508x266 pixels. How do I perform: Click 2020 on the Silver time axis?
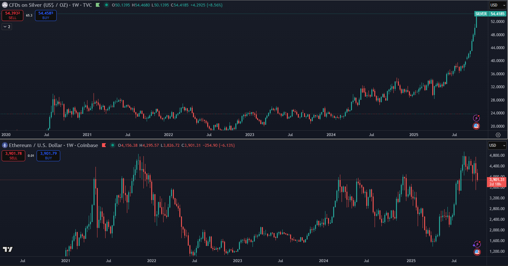click(6, 135)
